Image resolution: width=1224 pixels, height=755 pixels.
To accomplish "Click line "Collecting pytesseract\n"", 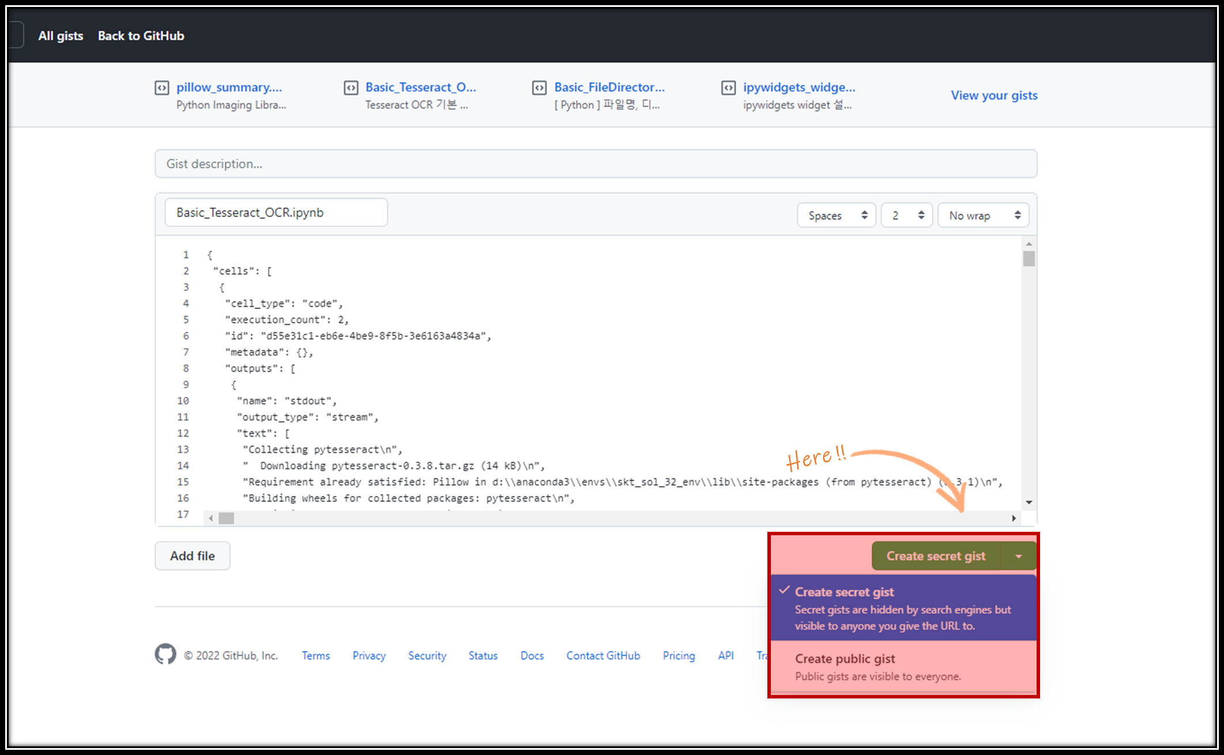I will tap(323, 449).
